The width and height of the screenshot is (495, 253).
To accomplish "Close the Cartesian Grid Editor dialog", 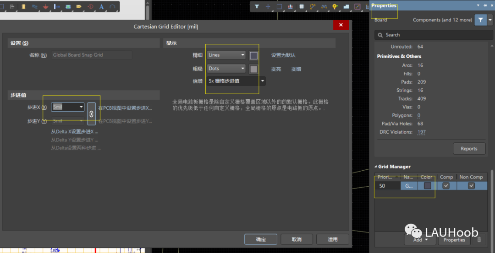I will (341, 25).
